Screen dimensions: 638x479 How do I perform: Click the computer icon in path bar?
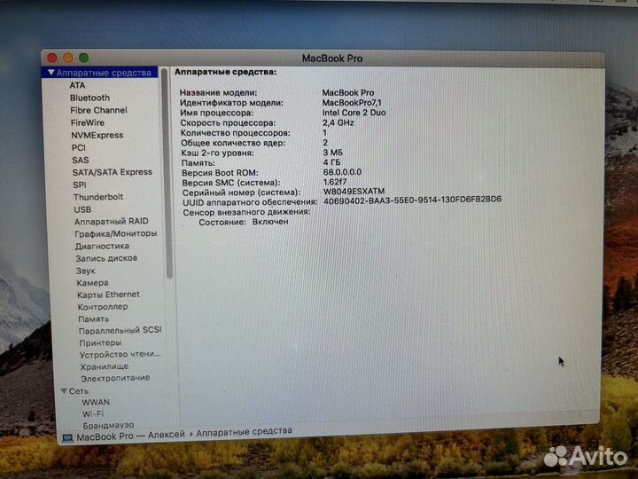pos(67,438)
